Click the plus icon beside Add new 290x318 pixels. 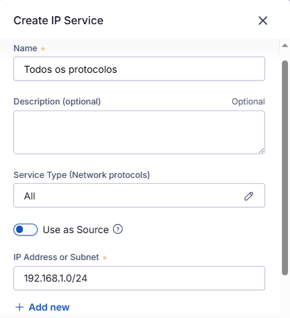pos(20,307)
